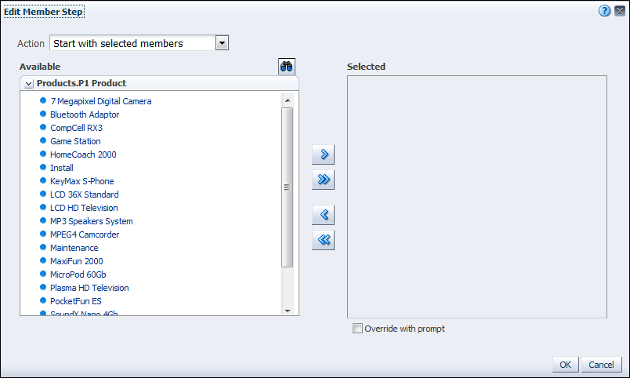
Task: Click inside the empty Selected list box
Action: pos(476,196)
